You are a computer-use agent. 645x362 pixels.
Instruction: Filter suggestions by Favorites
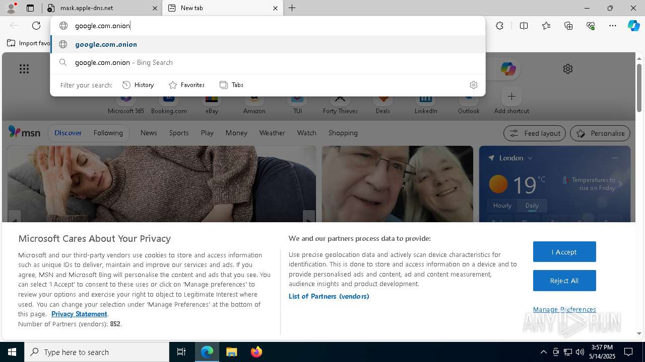tap(186, 85)
